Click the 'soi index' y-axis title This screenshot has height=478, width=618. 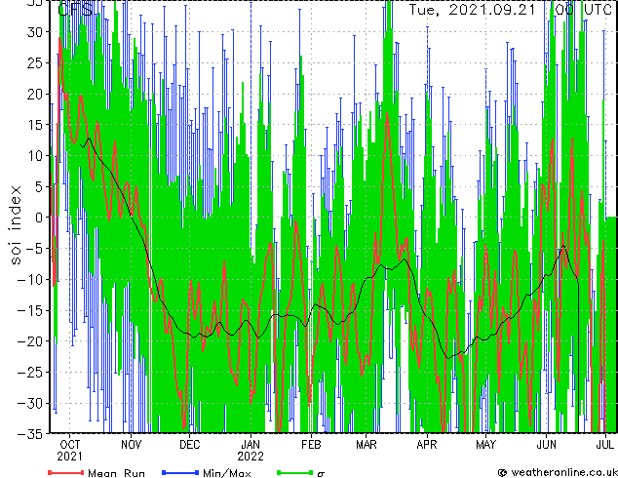(16, 224)
